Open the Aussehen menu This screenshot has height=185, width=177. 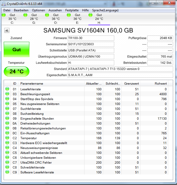pos(55,10)
